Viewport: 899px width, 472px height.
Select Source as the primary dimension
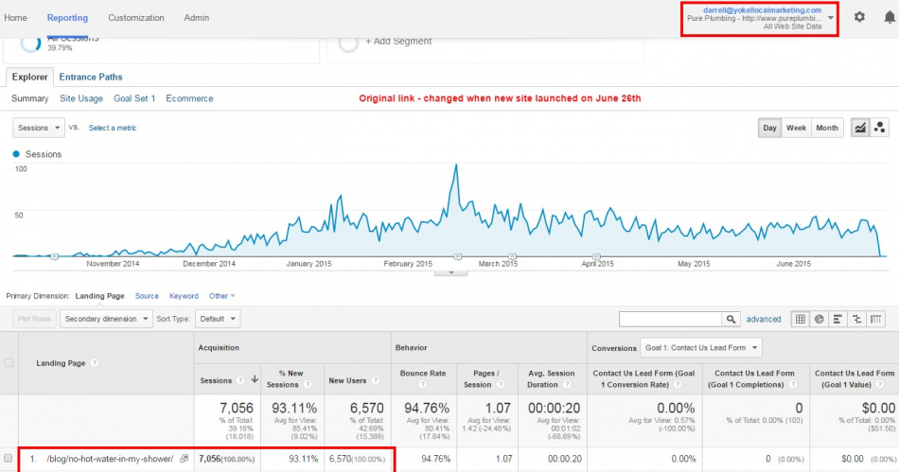pyautogui.click(x=147, y=296)
